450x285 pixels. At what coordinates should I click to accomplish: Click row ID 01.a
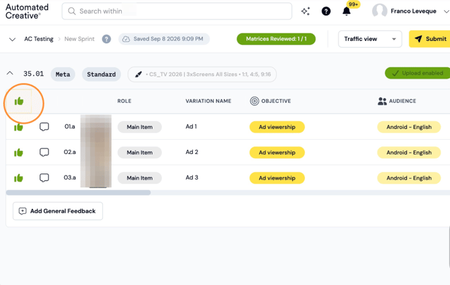coord(70,126)
